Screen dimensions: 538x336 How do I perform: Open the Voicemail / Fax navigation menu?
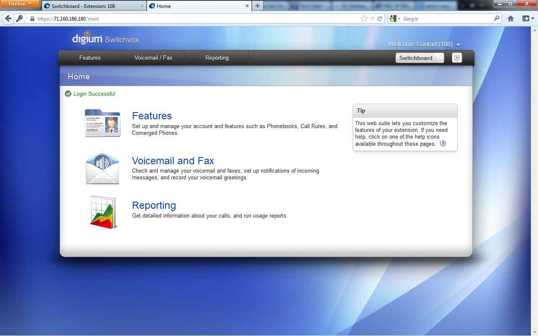(153, 58)
